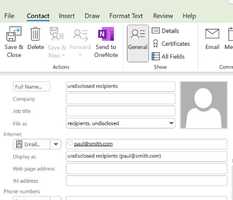
Task: Click the contact photo placeholder
Action: point(204,105)
